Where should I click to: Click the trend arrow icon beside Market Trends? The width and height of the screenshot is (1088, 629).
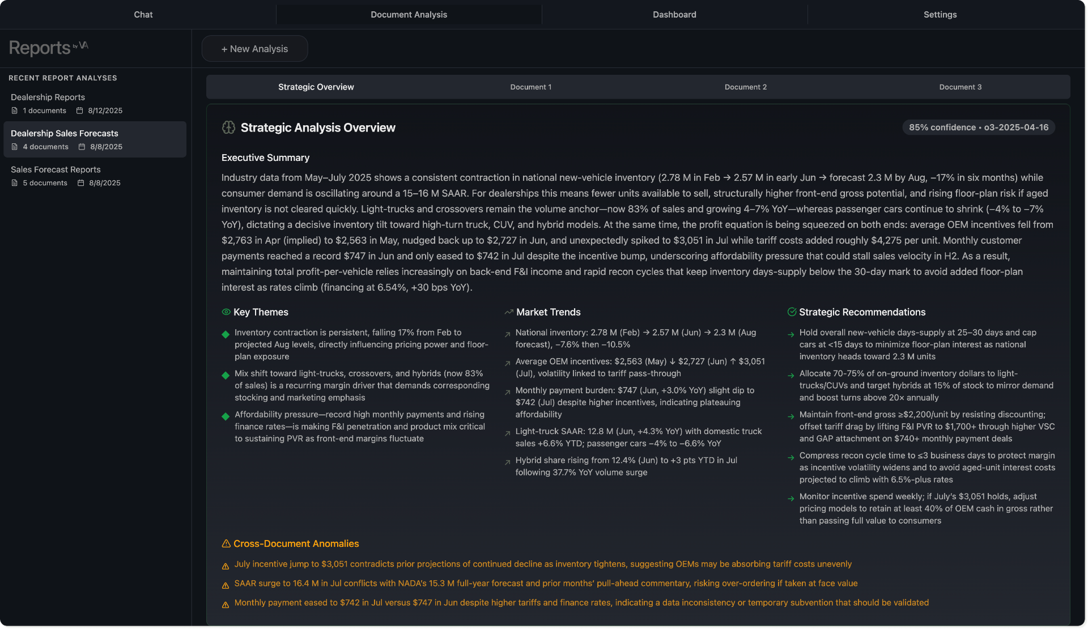509,312
